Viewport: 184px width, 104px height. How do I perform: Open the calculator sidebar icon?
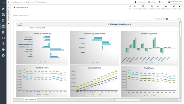3,32
